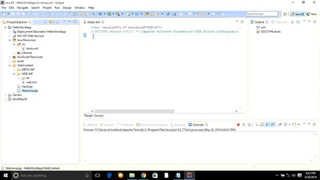The image size is (320, 180).
Task: Click Open Web Browser globe icon in toolbar
Action: pos(167,13)
